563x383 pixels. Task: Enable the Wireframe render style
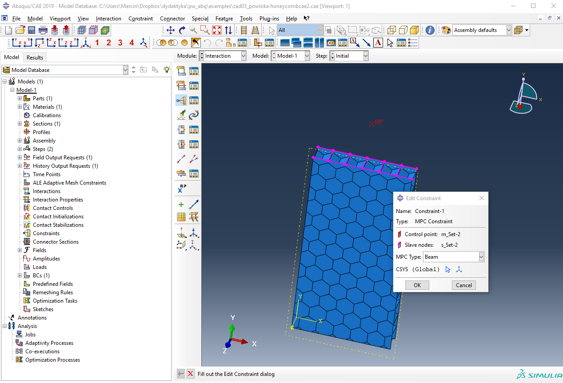pyautogui.click(x=391, y=30)
